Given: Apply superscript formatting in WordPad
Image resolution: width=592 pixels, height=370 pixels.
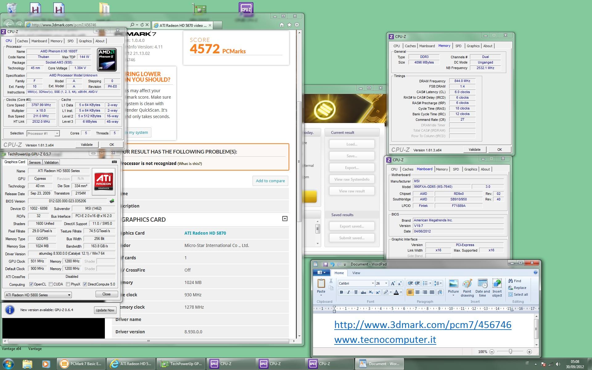Looking at the screenshot, I should pyautogui.click(x=378, y=292).
